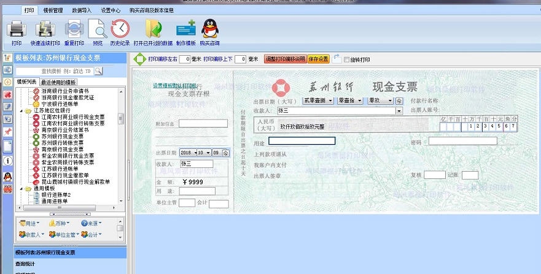Click the 打印偏移左右 value field
541x274 pixels.
pyautogui.click(x=185, y=59)
